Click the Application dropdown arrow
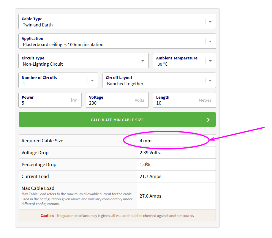 point(210,41)
